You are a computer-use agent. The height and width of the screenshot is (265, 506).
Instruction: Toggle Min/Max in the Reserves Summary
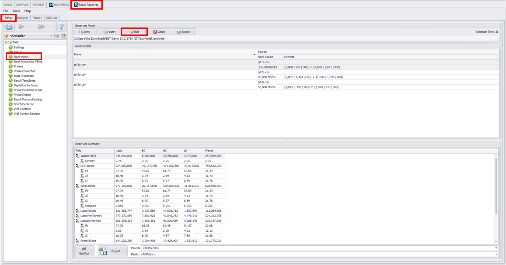pyautogui.click(x=85, y=251)
